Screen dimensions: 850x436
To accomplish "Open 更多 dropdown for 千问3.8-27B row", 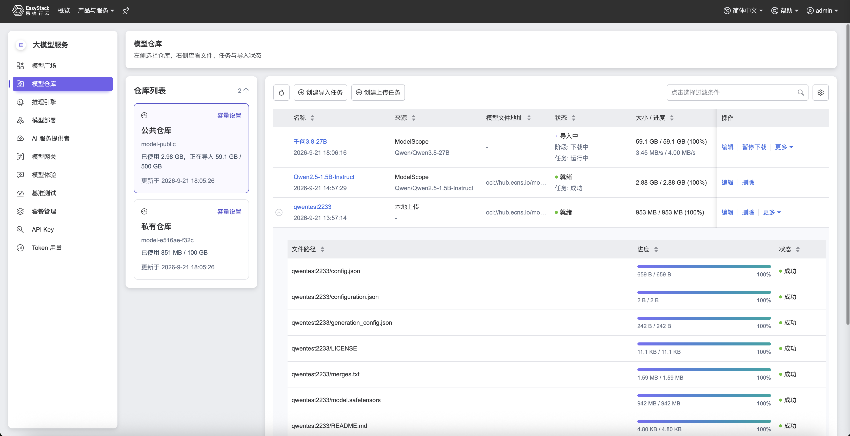I will coord(784,147).
